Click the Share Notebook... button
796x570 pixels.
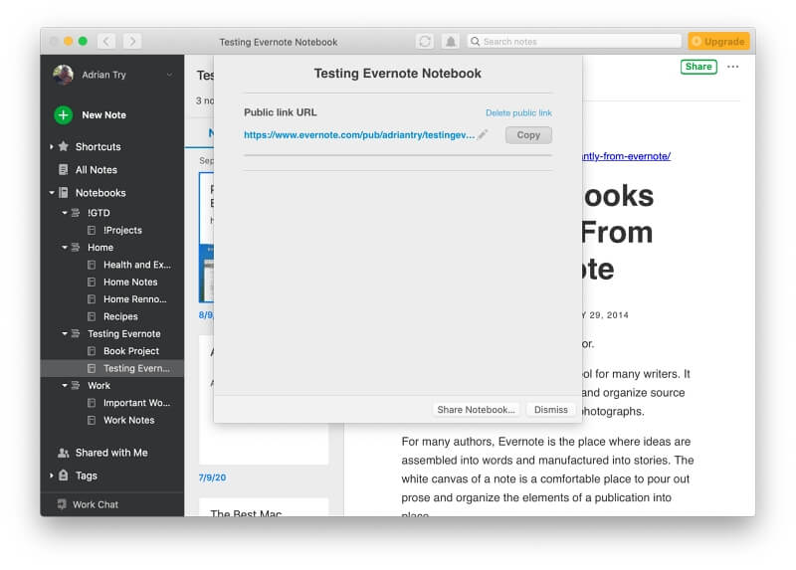click(x=476, y=410)
